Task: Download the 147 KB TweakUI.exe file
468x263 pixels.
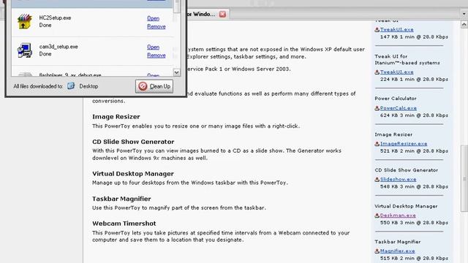Action: (396, 29)
